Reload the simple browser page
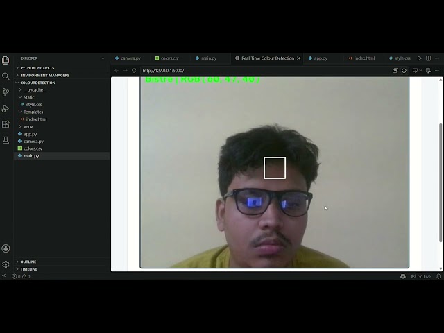 [x=134, y=71]
